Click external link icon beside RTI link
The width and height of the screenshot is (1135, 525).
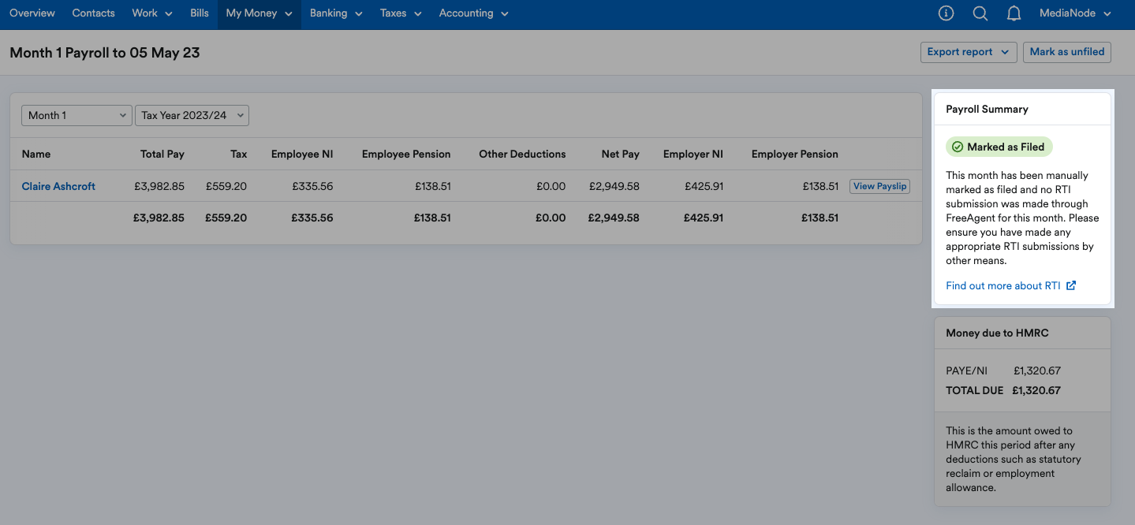click(x=1071, y=285)
